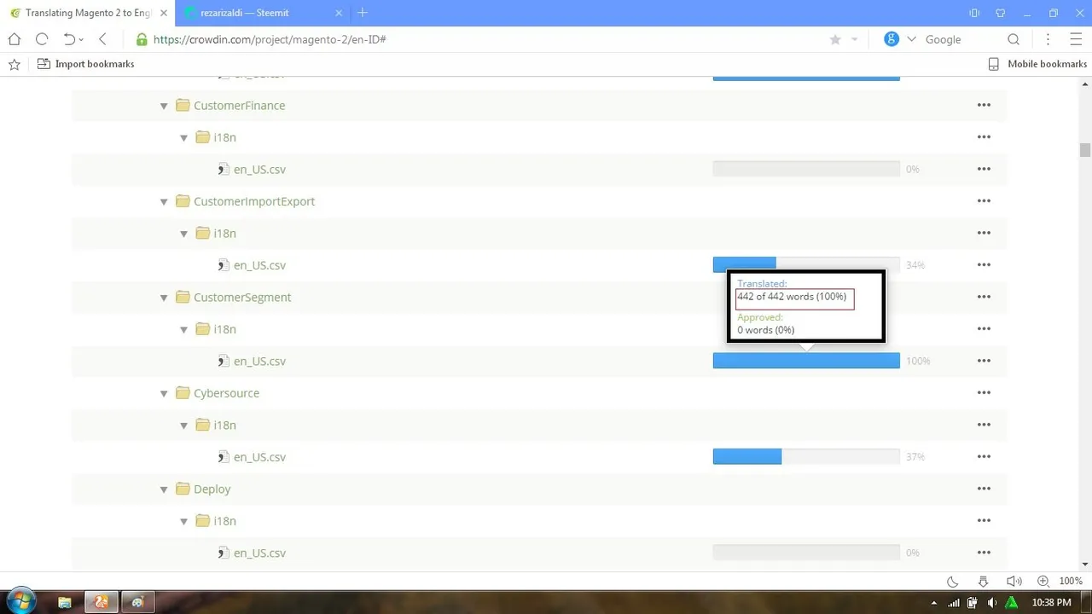
Task: Open the CustomerSegment folder link
Action: click(x=242, y=297)
